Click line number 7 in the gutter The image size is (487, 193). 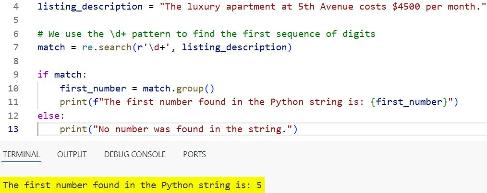tap(16, 47)
